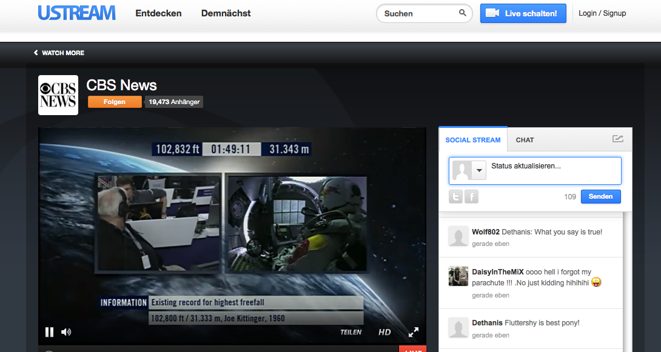Toggle Facebook sharing icon
This screenshot has width=661, height=352.
pyautogui.click(x=471, y=197)
